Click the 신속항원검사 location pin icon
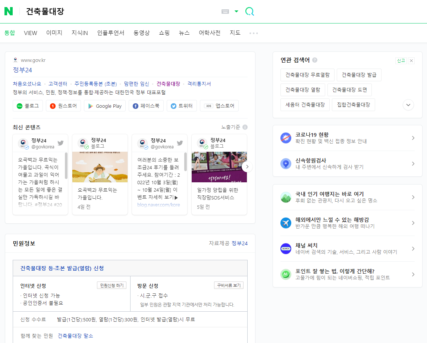 [x=286, y=164]
